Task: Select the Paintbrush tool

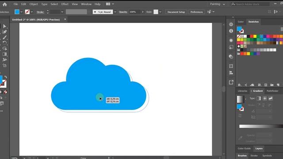Action: click(4, 38)
